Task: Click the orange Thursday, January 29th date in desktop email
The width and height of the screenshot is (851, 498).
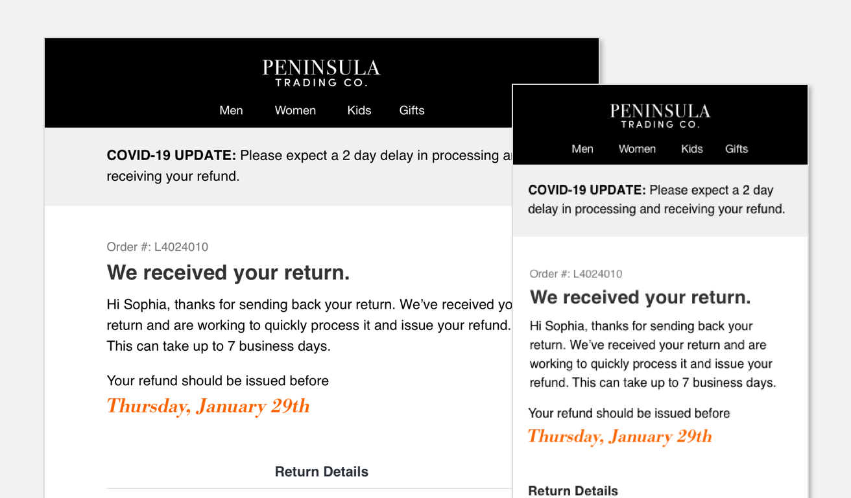Action: pyautogui.click(x=208, y=407)
